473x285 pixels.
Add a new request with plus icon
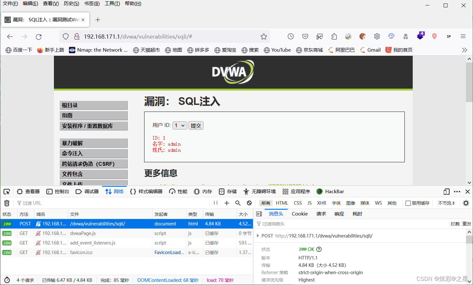coord(227,203)
